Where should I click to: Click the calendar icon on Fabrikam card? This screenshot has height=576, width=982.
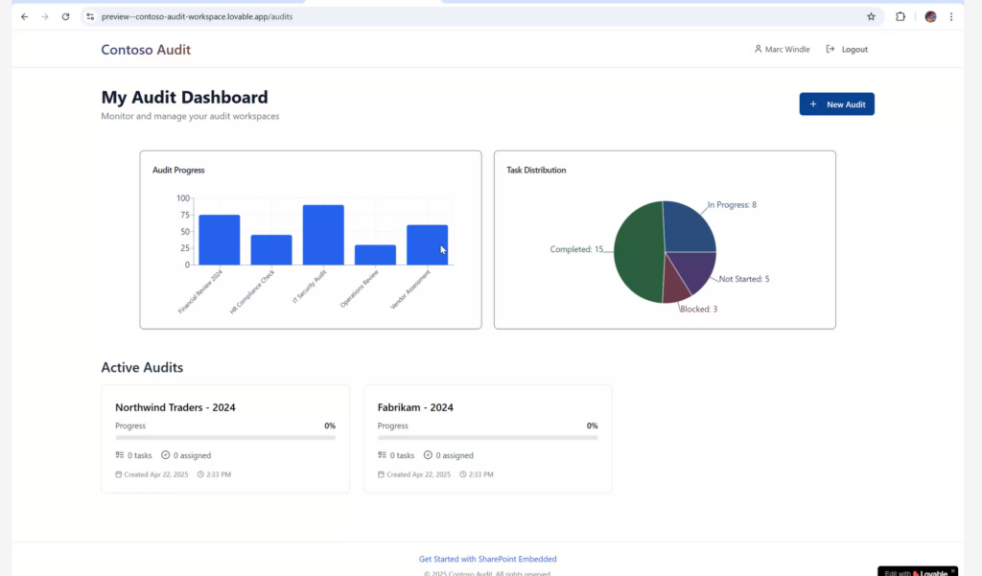(x=381, y=474)
